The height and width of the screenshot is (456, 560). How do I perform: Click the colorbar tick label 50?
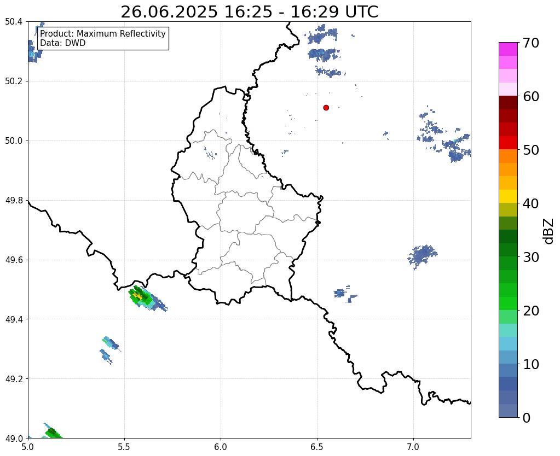pyautogui.click(x=531, y=150)
